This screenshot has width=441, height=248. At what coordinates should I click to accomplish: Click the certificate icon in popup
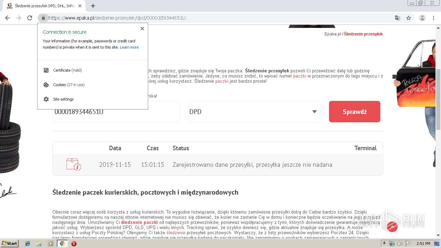click(46, 70)
